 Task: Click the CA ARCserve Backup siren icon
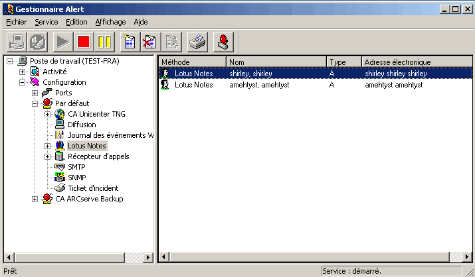[48, 198]
